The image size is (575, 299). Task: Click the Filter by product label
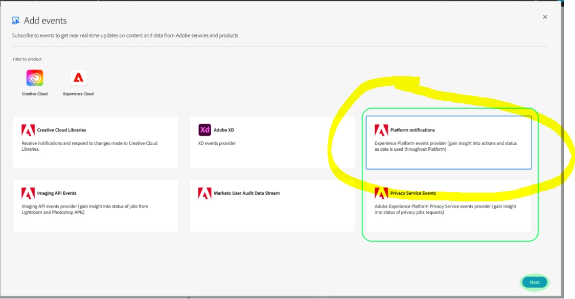point(27,59)
